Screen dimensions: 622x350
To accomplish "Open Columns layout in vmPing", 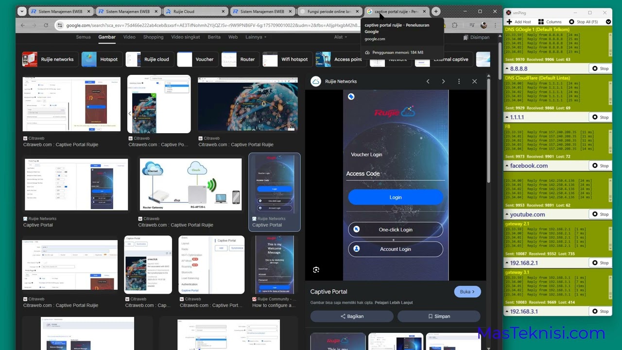I will [550, 22].
